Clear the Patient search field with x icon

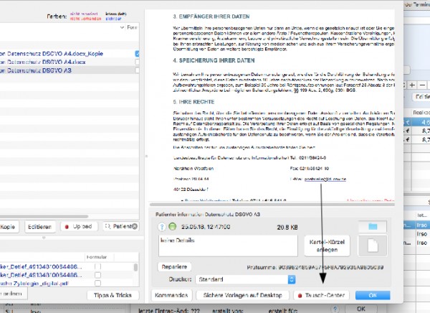click(135, 226)
